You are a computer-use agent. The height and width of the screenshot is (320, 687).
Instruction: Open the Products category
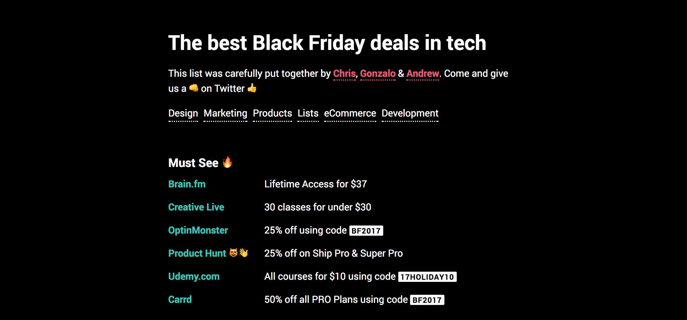coord(272,113)
